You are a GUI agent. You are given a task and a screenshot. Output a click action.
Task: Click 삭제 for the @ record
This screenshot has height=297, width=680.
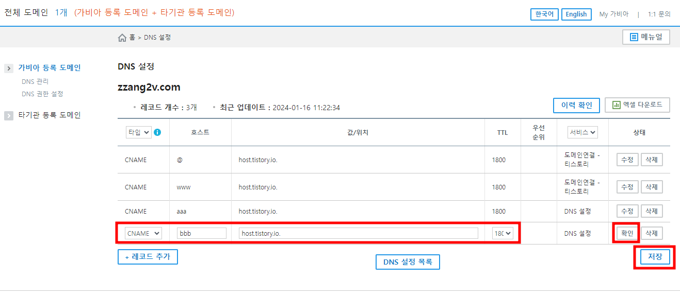click(x=652, y=160)
